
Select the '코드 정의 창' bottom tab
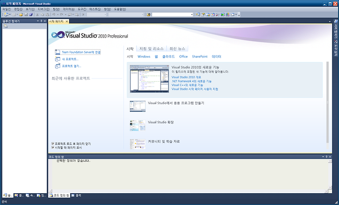tap(59, 195)
